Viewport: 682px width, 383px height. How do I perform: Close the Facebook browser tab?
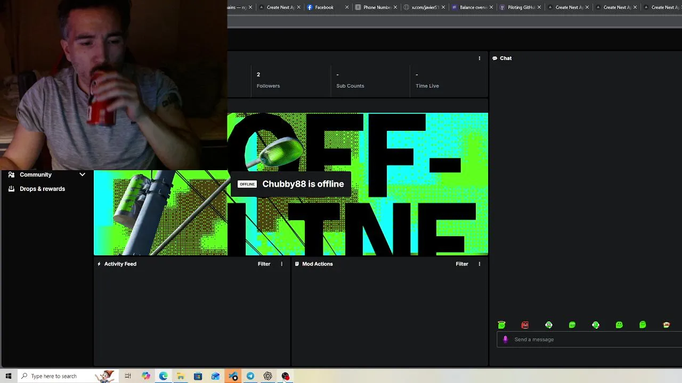[347, 7]
